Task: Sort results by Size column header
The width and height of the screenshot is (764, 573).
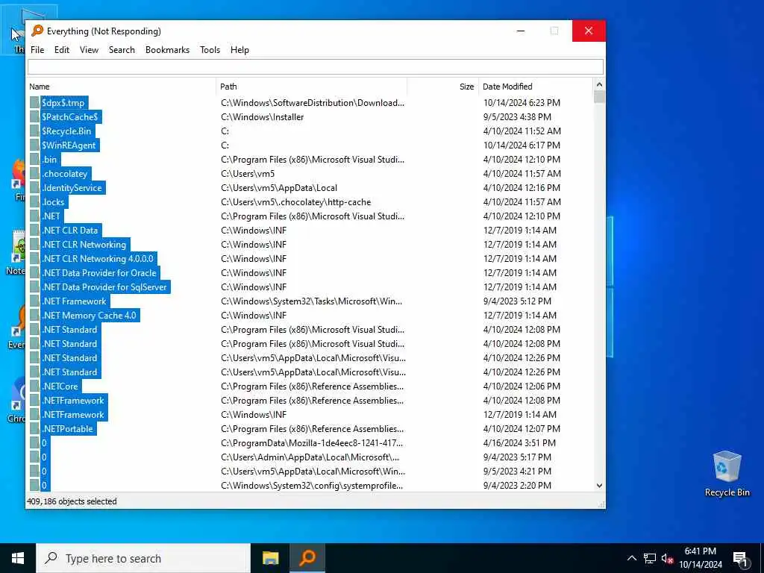Action: coord(443,87)
